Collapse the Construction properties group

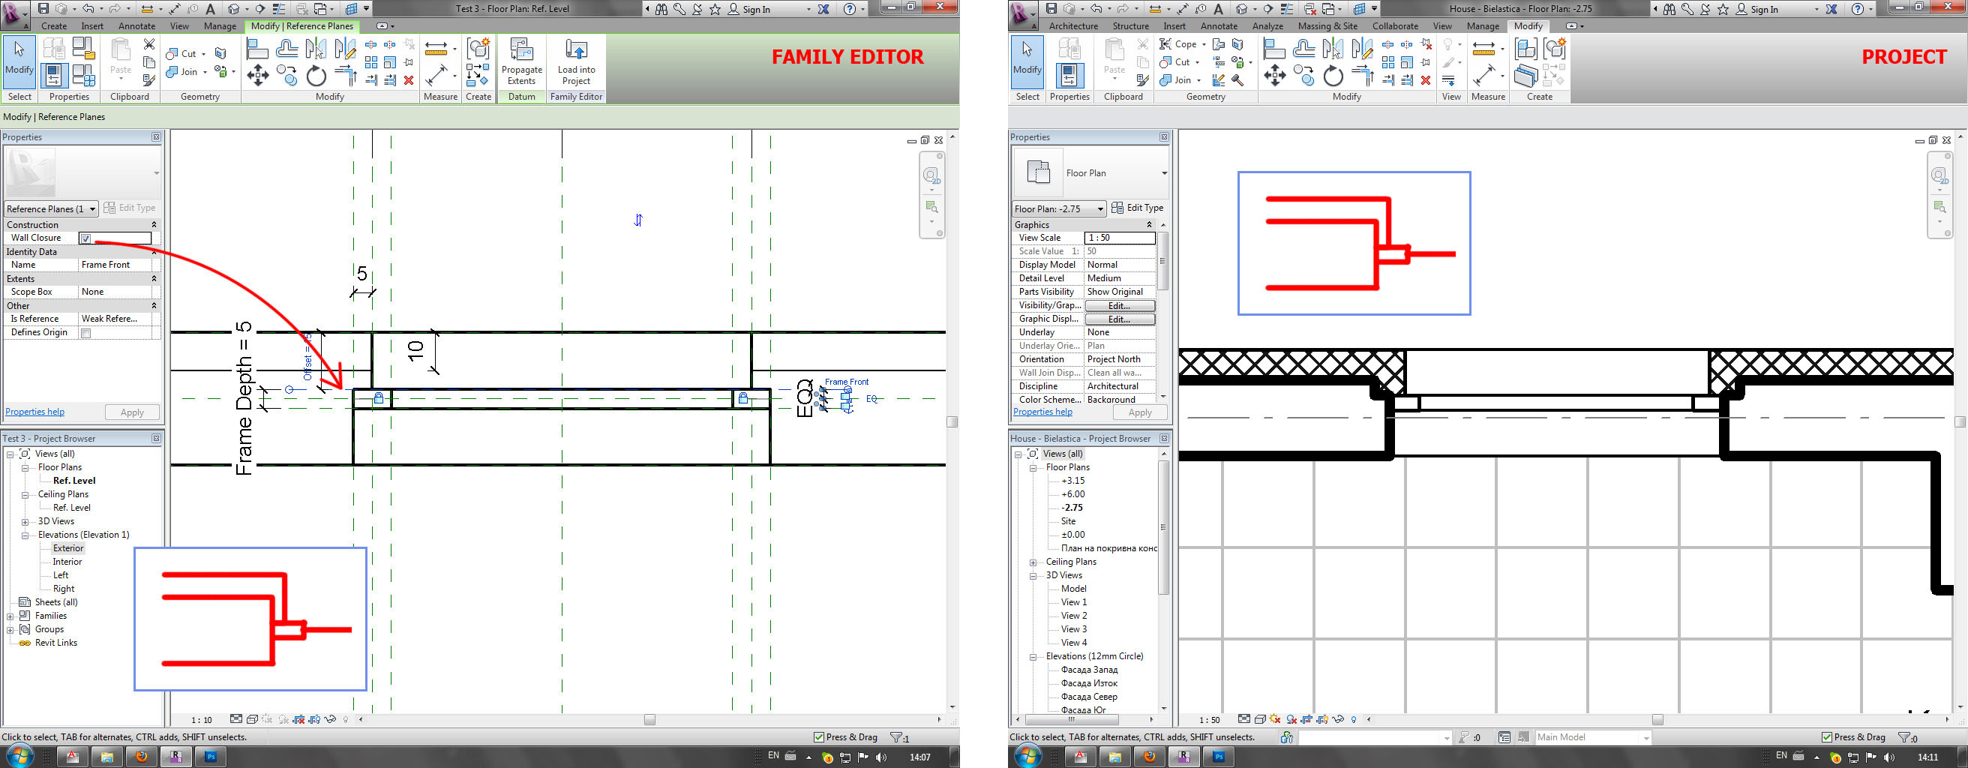coord(154,225)
